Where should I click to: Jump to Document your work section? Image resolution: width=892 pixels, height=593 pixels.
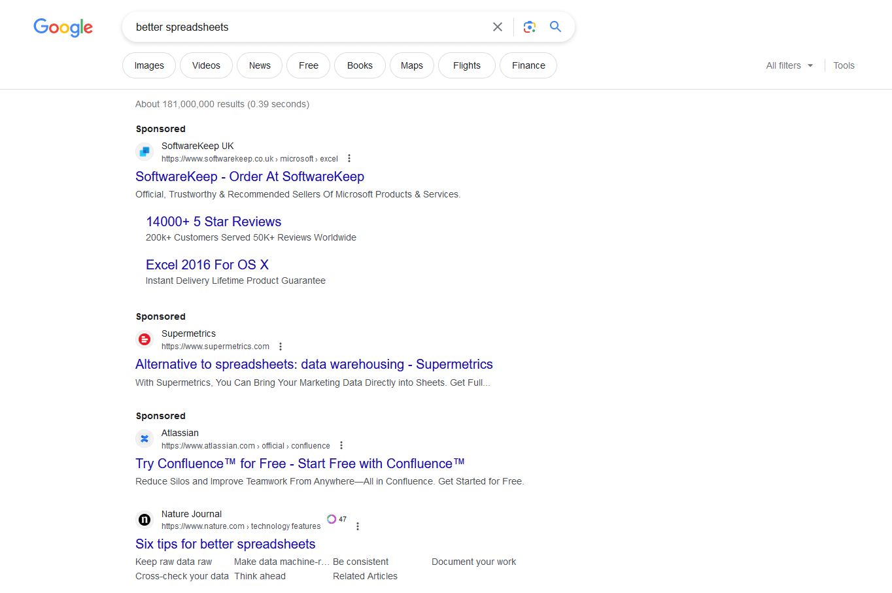473,562
